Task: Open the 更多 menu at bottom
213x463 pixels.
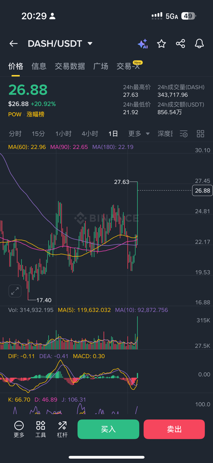Action: (19, 429)
